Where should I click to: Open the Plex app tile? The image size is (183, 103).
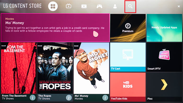pos(164,87)
